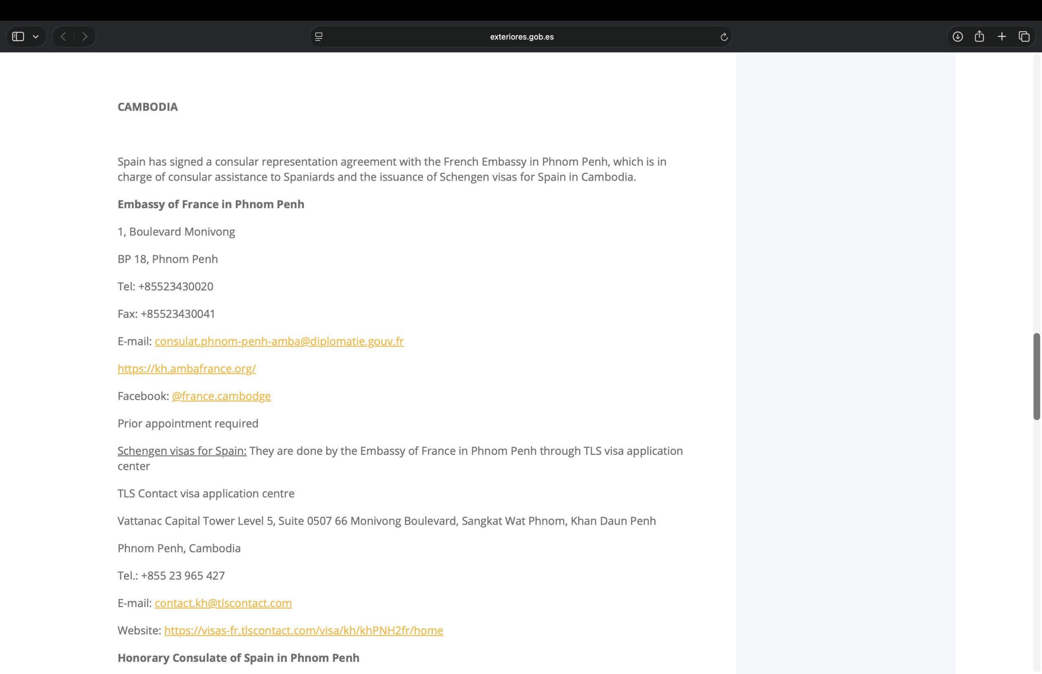Click the Honorary Consulate of Spain heading

point(238,658)
